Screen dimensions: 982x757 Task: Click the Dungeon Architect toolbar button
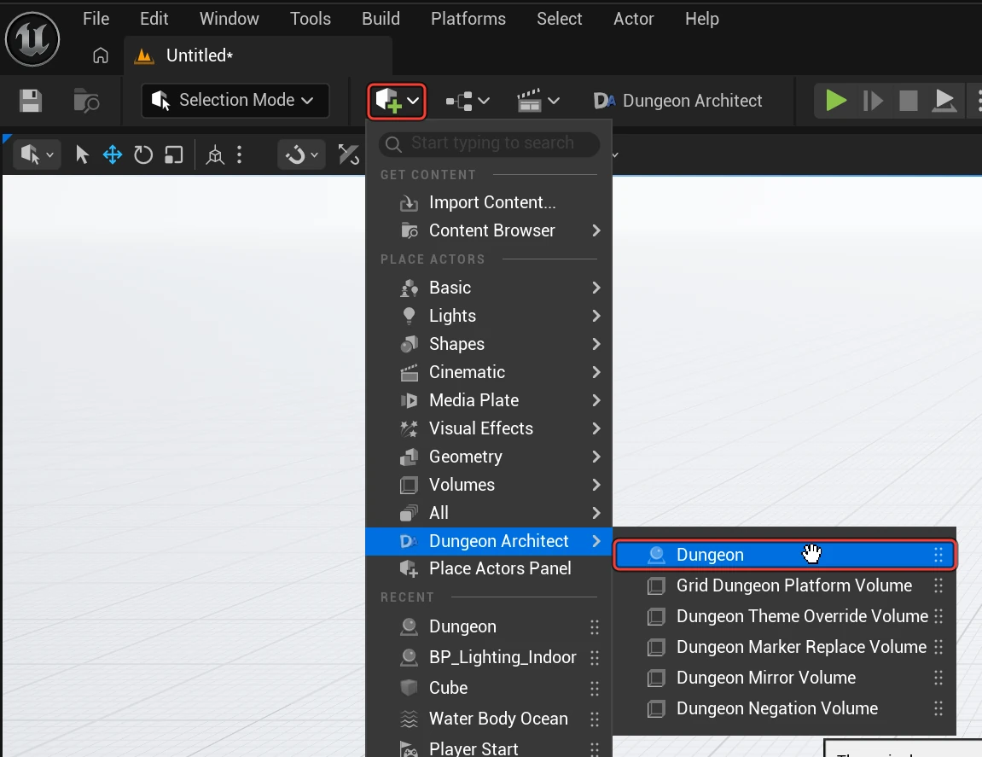677,100
